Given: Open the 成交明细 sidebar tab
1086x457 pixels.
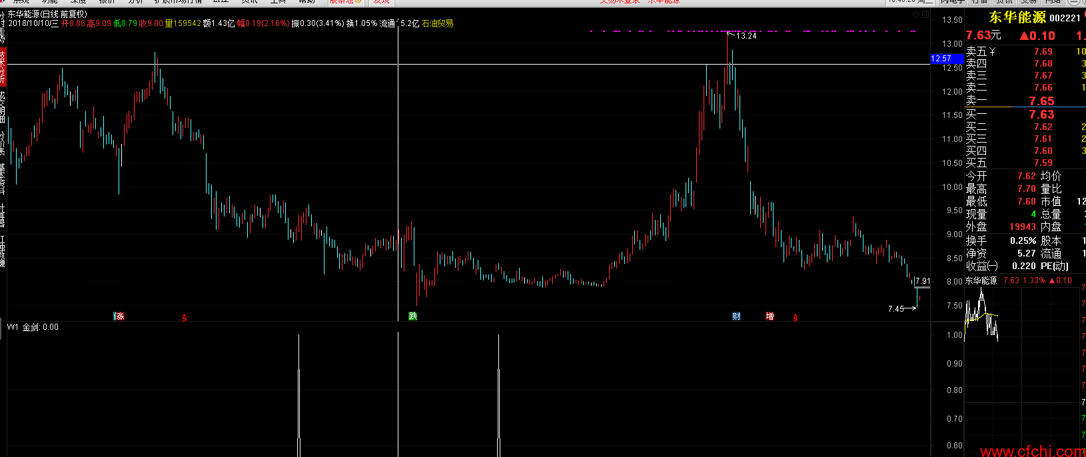Looking at the screenshot, I should (3, 107).
